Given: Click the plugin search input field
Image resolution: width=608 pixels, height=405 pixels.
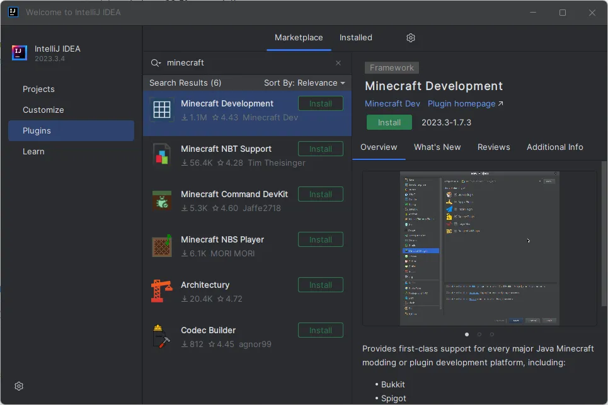Looking at the screenshot, I should tap(248, 63).
